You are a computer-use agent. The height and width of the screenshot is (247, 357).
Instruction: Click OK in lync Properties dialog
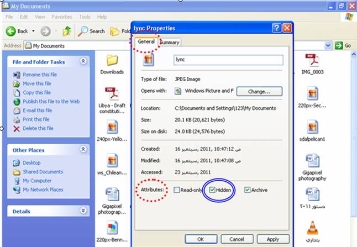[x=201, y=239]
